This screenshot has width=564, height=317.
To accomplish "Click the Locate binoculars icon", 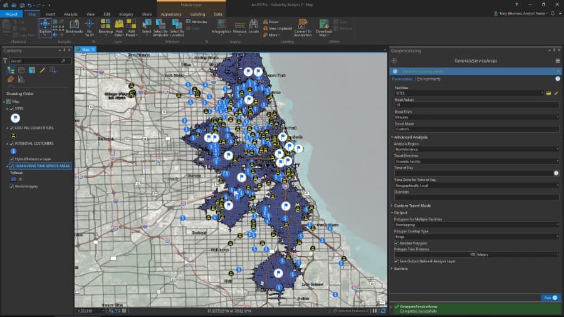I will [x=253, y=24].
